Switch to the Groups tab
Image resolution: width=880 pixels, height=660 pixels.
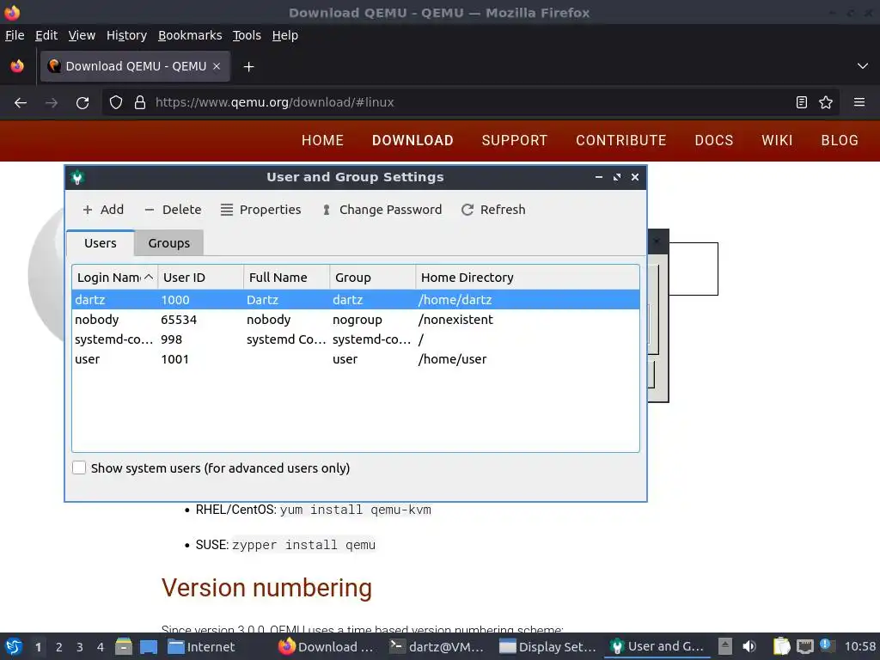coord(169,243)
